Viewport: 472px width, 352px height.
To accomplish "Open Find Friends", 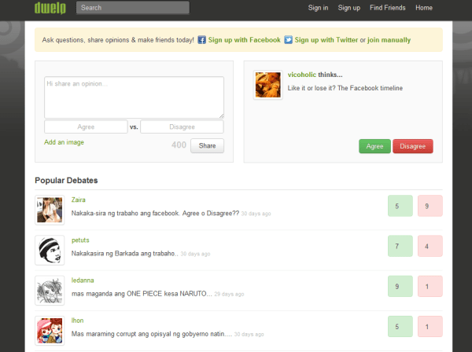I will click(387, 8).
